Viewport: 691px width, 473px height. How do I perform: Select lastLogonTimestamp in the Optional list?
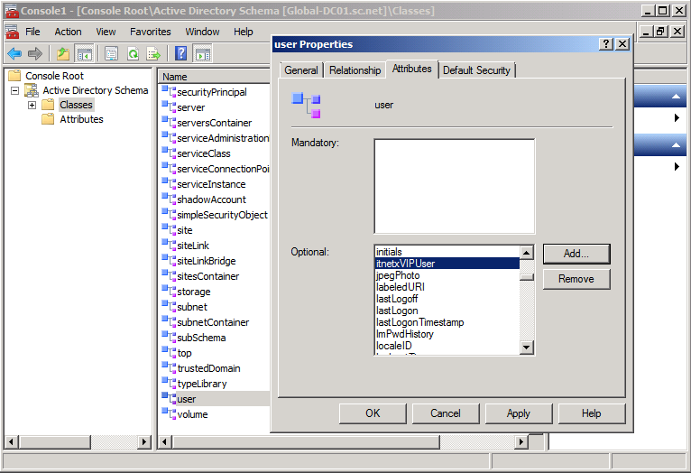coord(419,322)
